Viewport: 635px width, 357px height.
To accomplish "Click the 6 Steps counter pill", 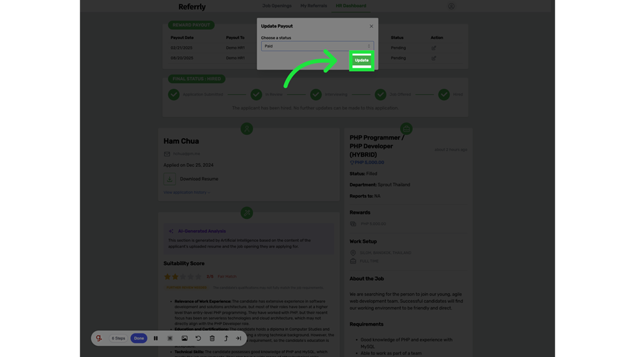I will (119, 338).
